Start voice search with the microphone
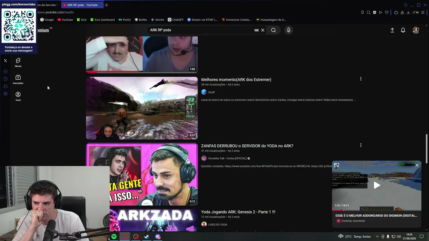Viewport: 429px width, 241px height. point(289,30)
